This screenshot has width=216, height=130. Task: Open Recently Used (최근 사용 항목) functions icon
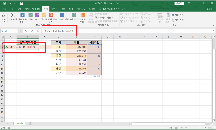coord(22,15)
